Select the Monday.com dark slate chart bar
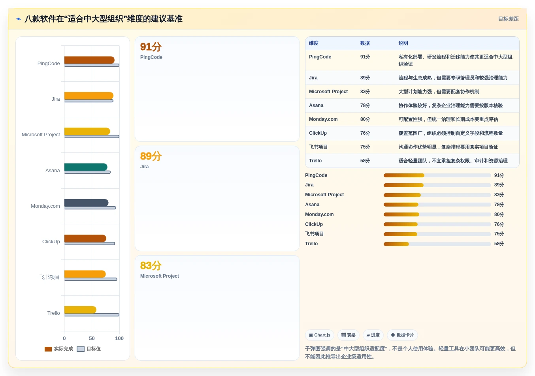 point(87,203)
